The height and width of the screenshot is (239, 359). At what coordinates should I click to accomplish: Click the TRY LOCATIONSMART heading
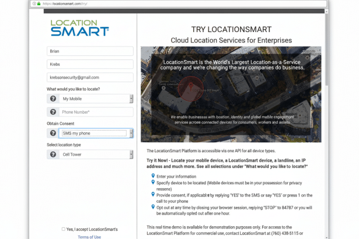click(x=231, y=30)
